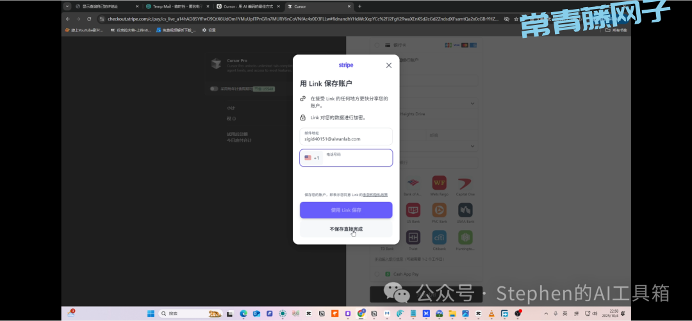Viewport: 692px width, 321px height.
Task: Pick the PNC Bank icon
Action: click(439, 210)
